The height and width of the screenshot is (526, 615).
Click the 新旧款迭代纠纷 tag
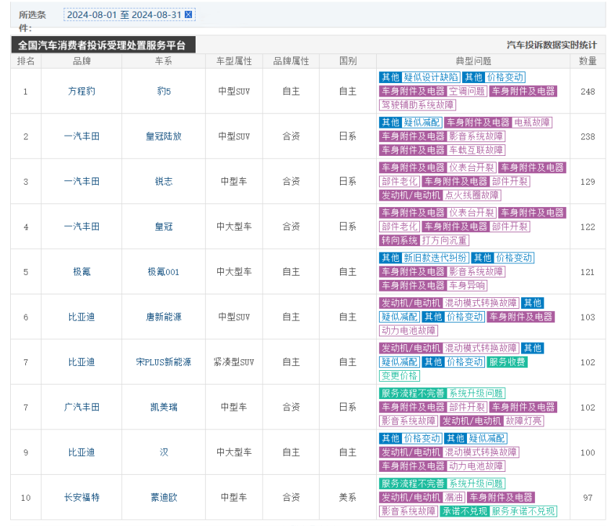click(x=435, y=258)
